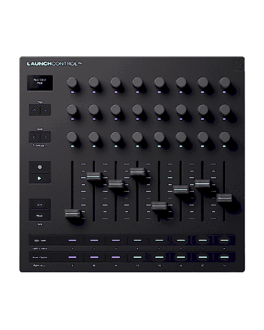
Task: Toggle upper-row button 6
Action: pyautogui.click(x=181, y=240)
